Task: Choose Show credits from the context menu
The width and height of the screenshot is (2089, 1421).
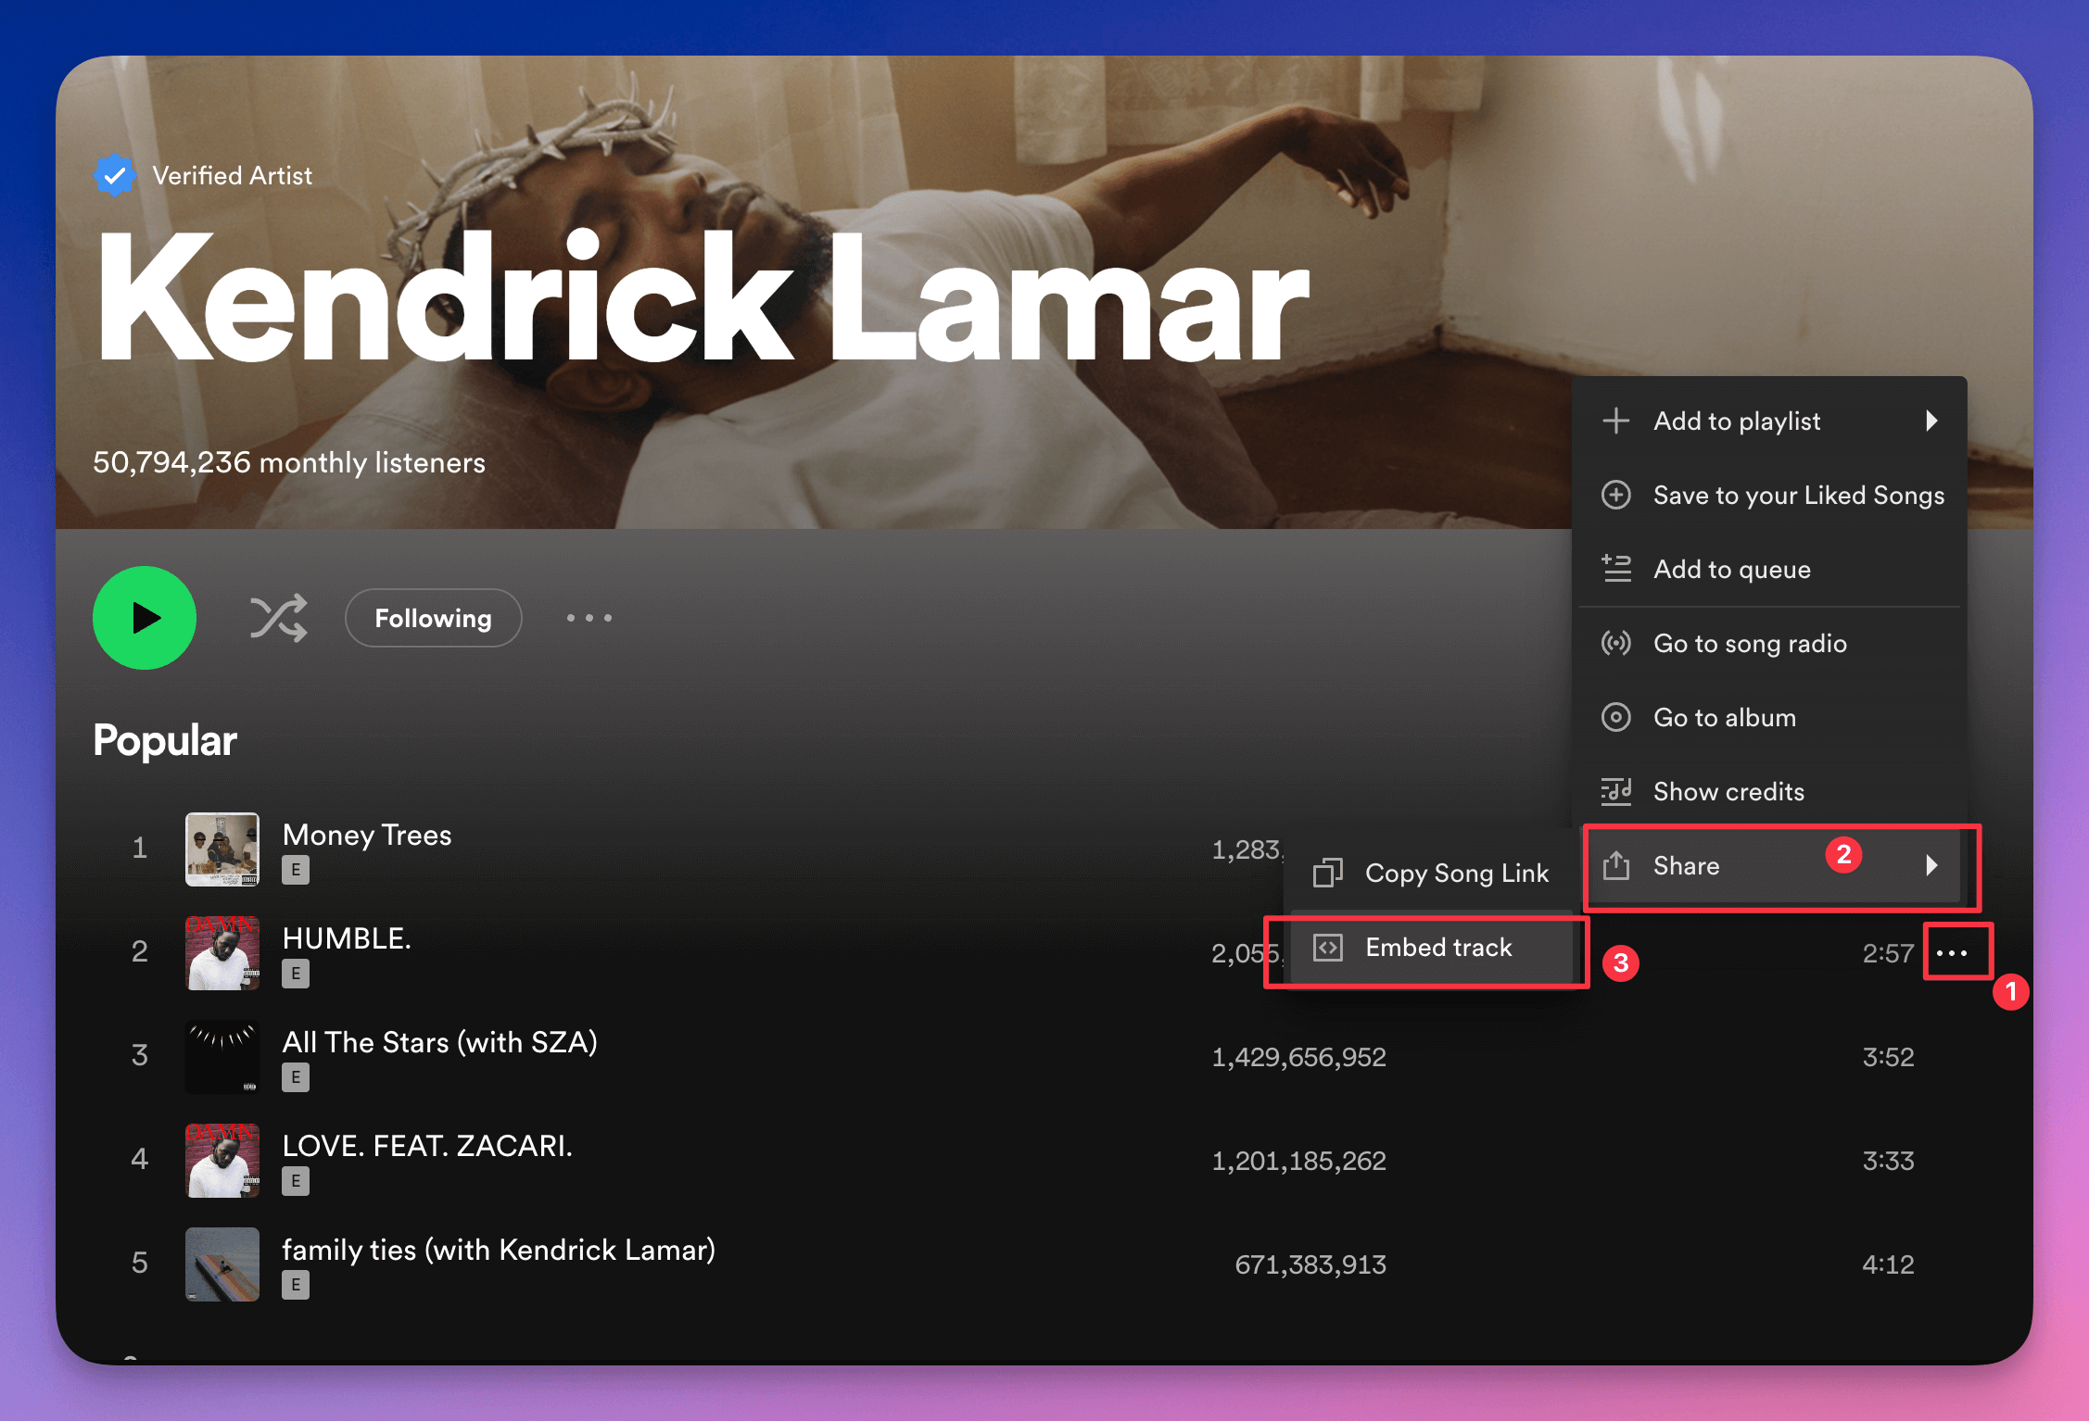Action: point(1728,791)
